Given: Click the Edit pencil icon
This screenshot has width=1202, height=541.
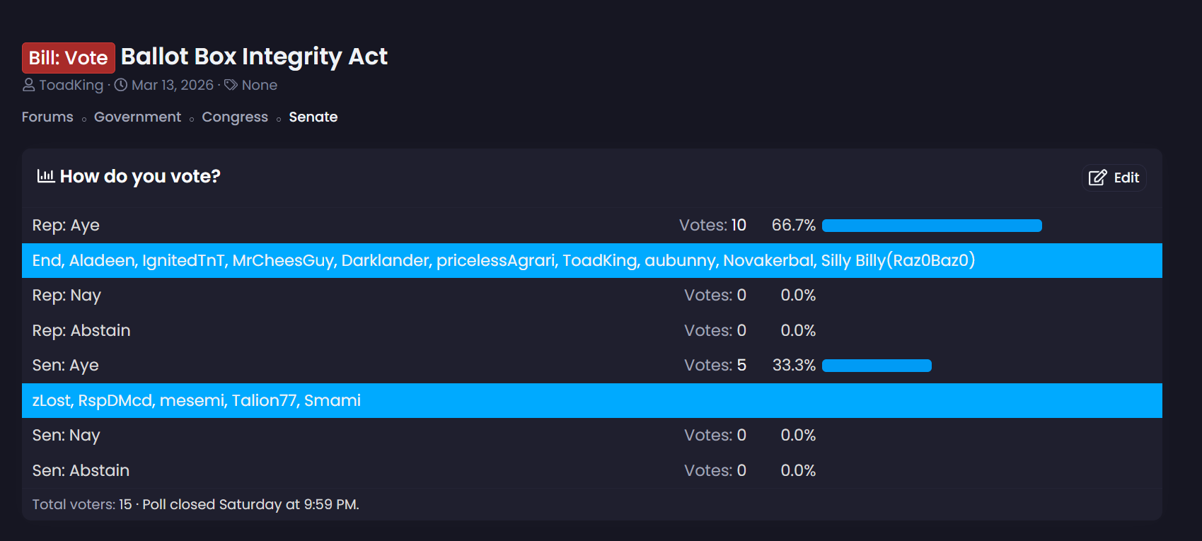Looking at the screenshot, I should (1097, 178).
